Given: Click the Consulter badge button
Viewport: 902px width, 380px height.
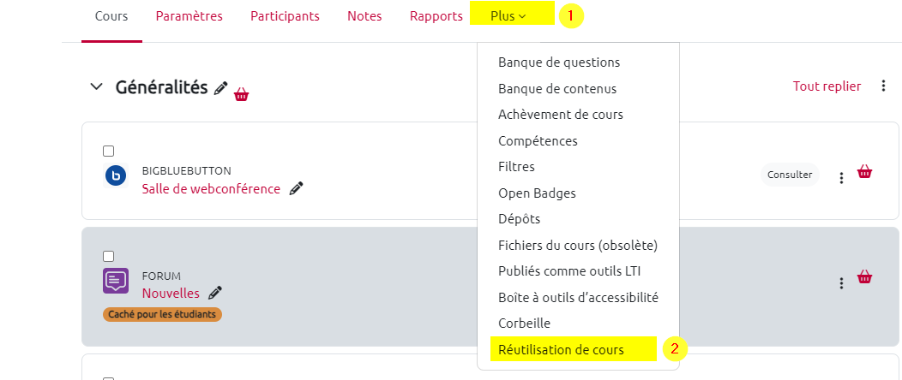Looking at the screenshot, I should coord(790,175).
